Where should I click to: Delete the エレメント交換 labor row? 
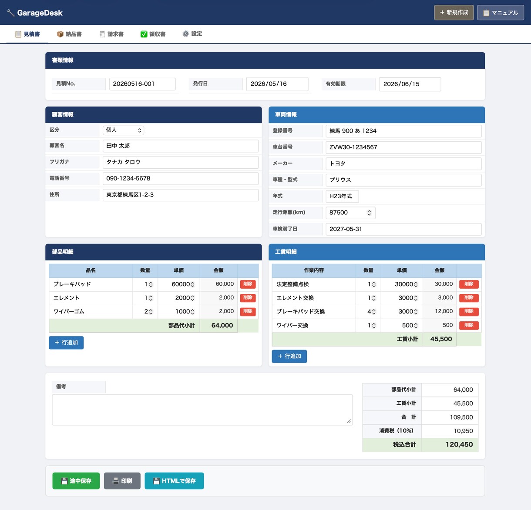469,298
